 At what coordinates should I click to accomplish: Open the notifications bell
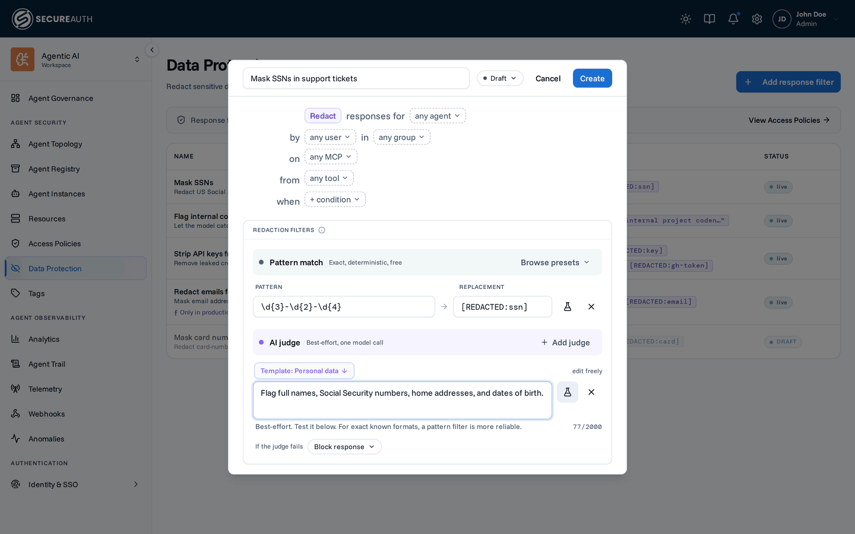point(733,19)
